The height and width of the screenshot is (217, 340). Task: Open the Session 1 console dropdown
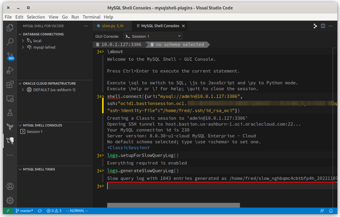coord(153,36)
